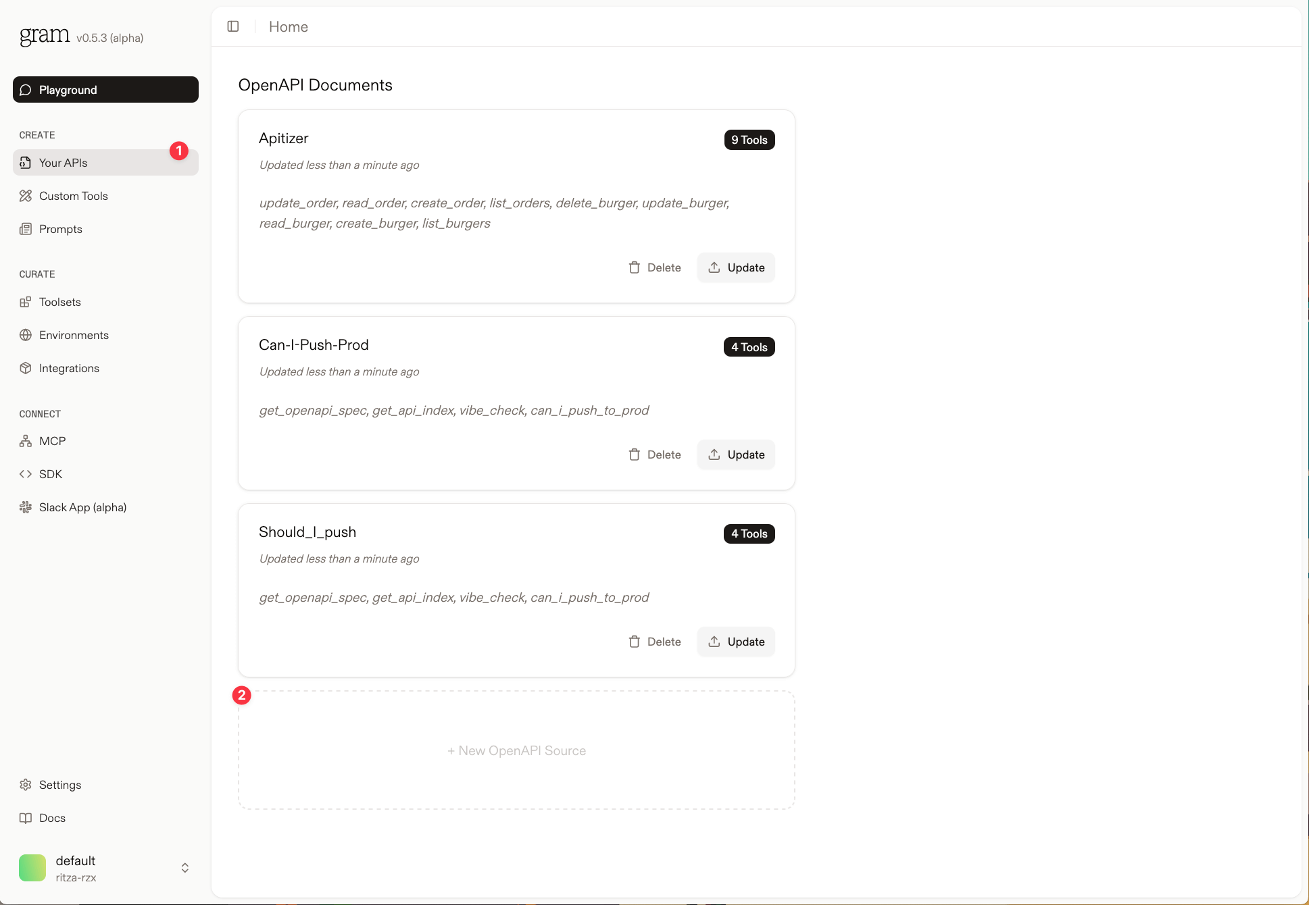The width and height of the screenshot is (1309, 905).
Task: Go to Custom Tools
Action: tap(105, 196)
